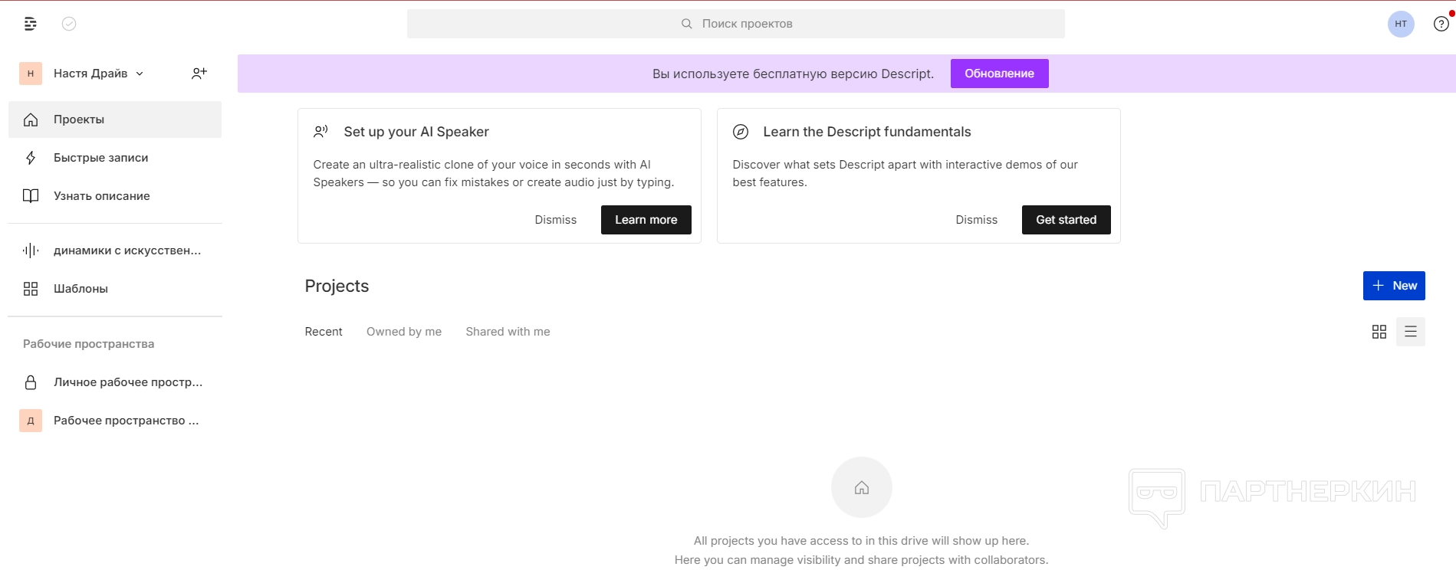Open Узнать описание learning section

coord(101,196)
